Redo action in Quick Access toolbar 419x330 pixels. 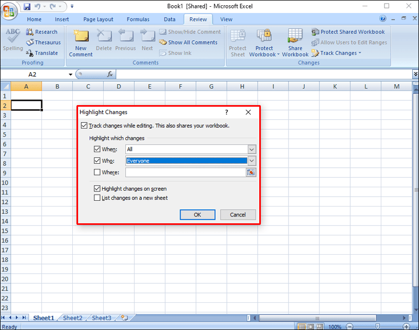pos(53,6)
